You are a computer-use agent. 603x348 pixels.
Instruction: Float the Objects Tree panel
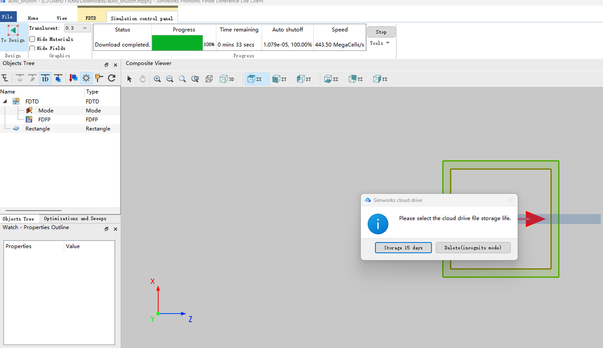tap(106, 65)
